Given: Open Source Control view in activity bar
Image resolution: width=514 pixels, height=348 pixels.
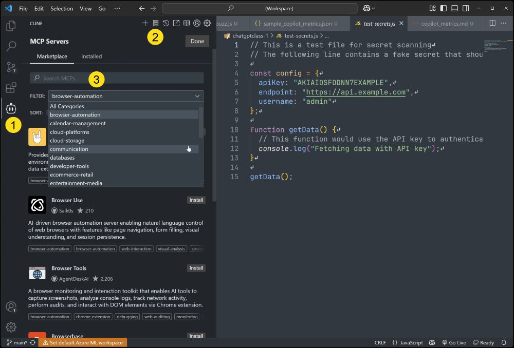Looking at the screenshot, I should point(11,67).
